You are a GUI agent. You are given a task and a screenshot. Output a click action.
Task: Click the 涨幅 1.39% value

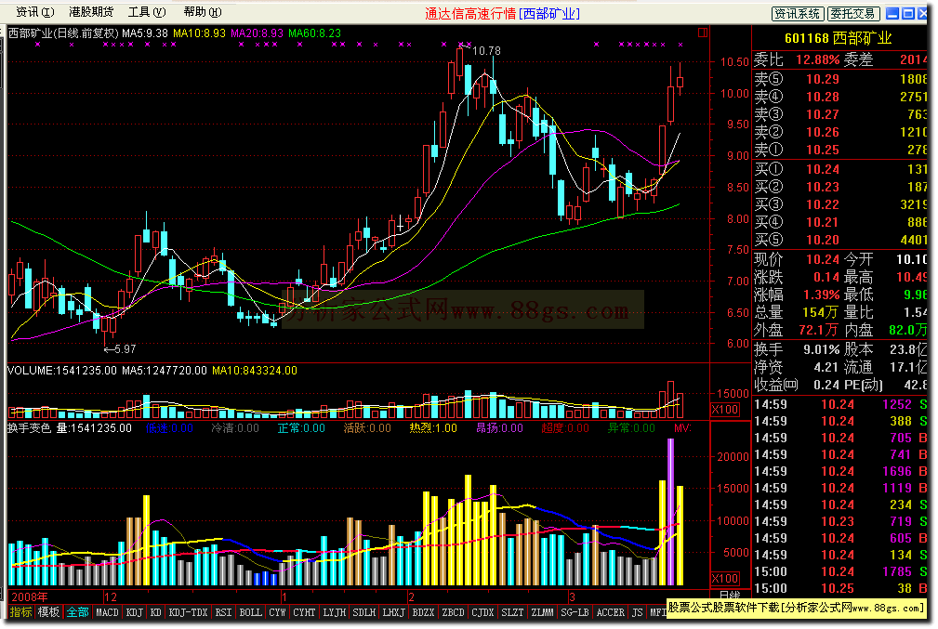[x=822, y=295]
